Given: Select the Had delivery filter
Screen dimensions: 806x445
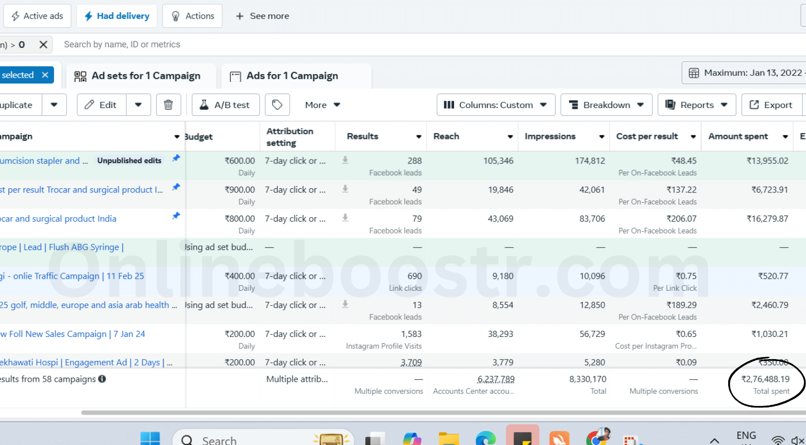Looking at the screenshot, I should [117, 16].
